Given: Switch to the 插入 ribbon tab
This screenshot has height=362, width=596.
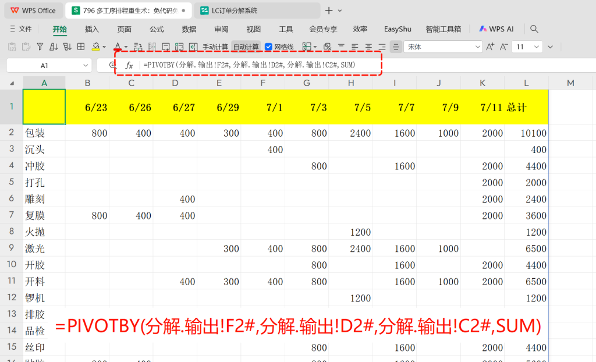Looking at the screenshot, I should [x=91, y=29].
